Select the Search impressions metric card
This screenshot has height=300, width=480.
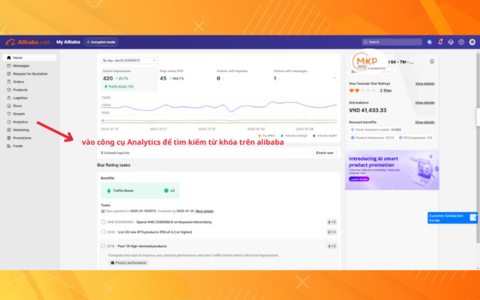129,79
